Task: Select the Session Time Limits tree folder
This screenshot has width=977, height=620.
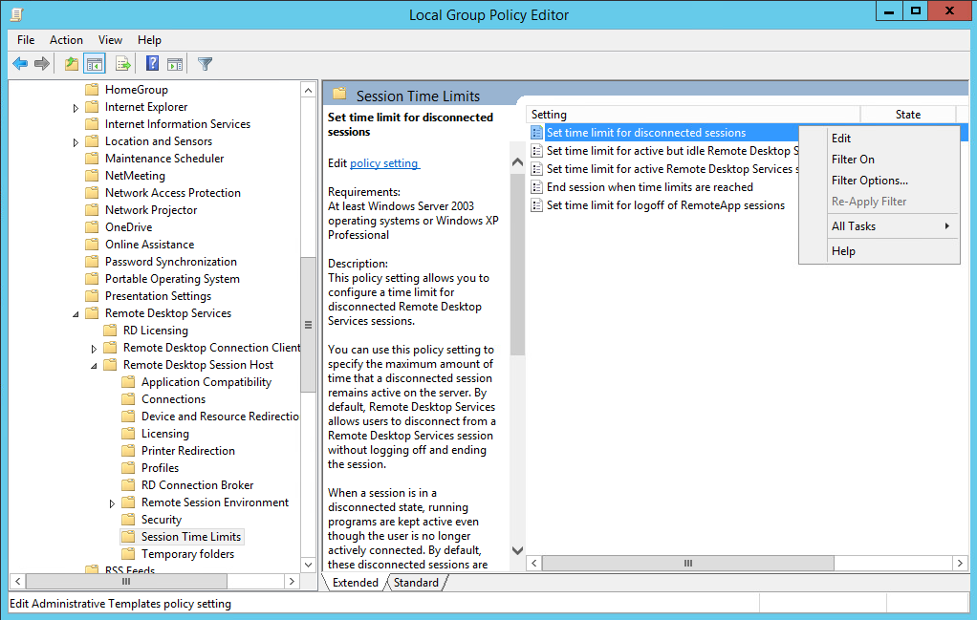Action: tap(190, 537)
